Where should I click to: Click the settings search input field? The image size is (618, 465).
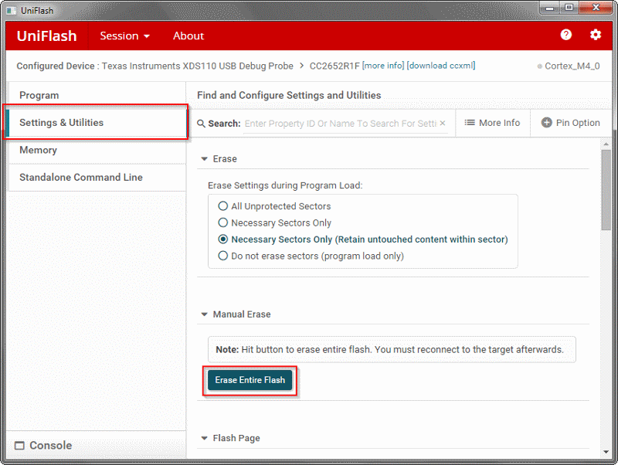340,124
